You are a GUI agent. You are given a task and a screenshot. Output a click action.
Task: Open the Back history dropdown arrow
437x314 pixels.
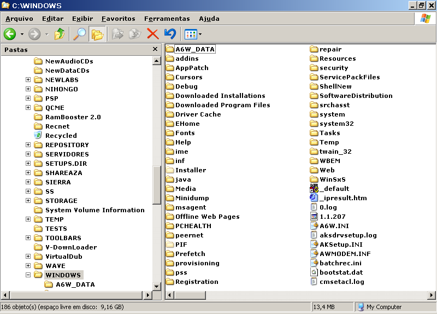(22, 34)
